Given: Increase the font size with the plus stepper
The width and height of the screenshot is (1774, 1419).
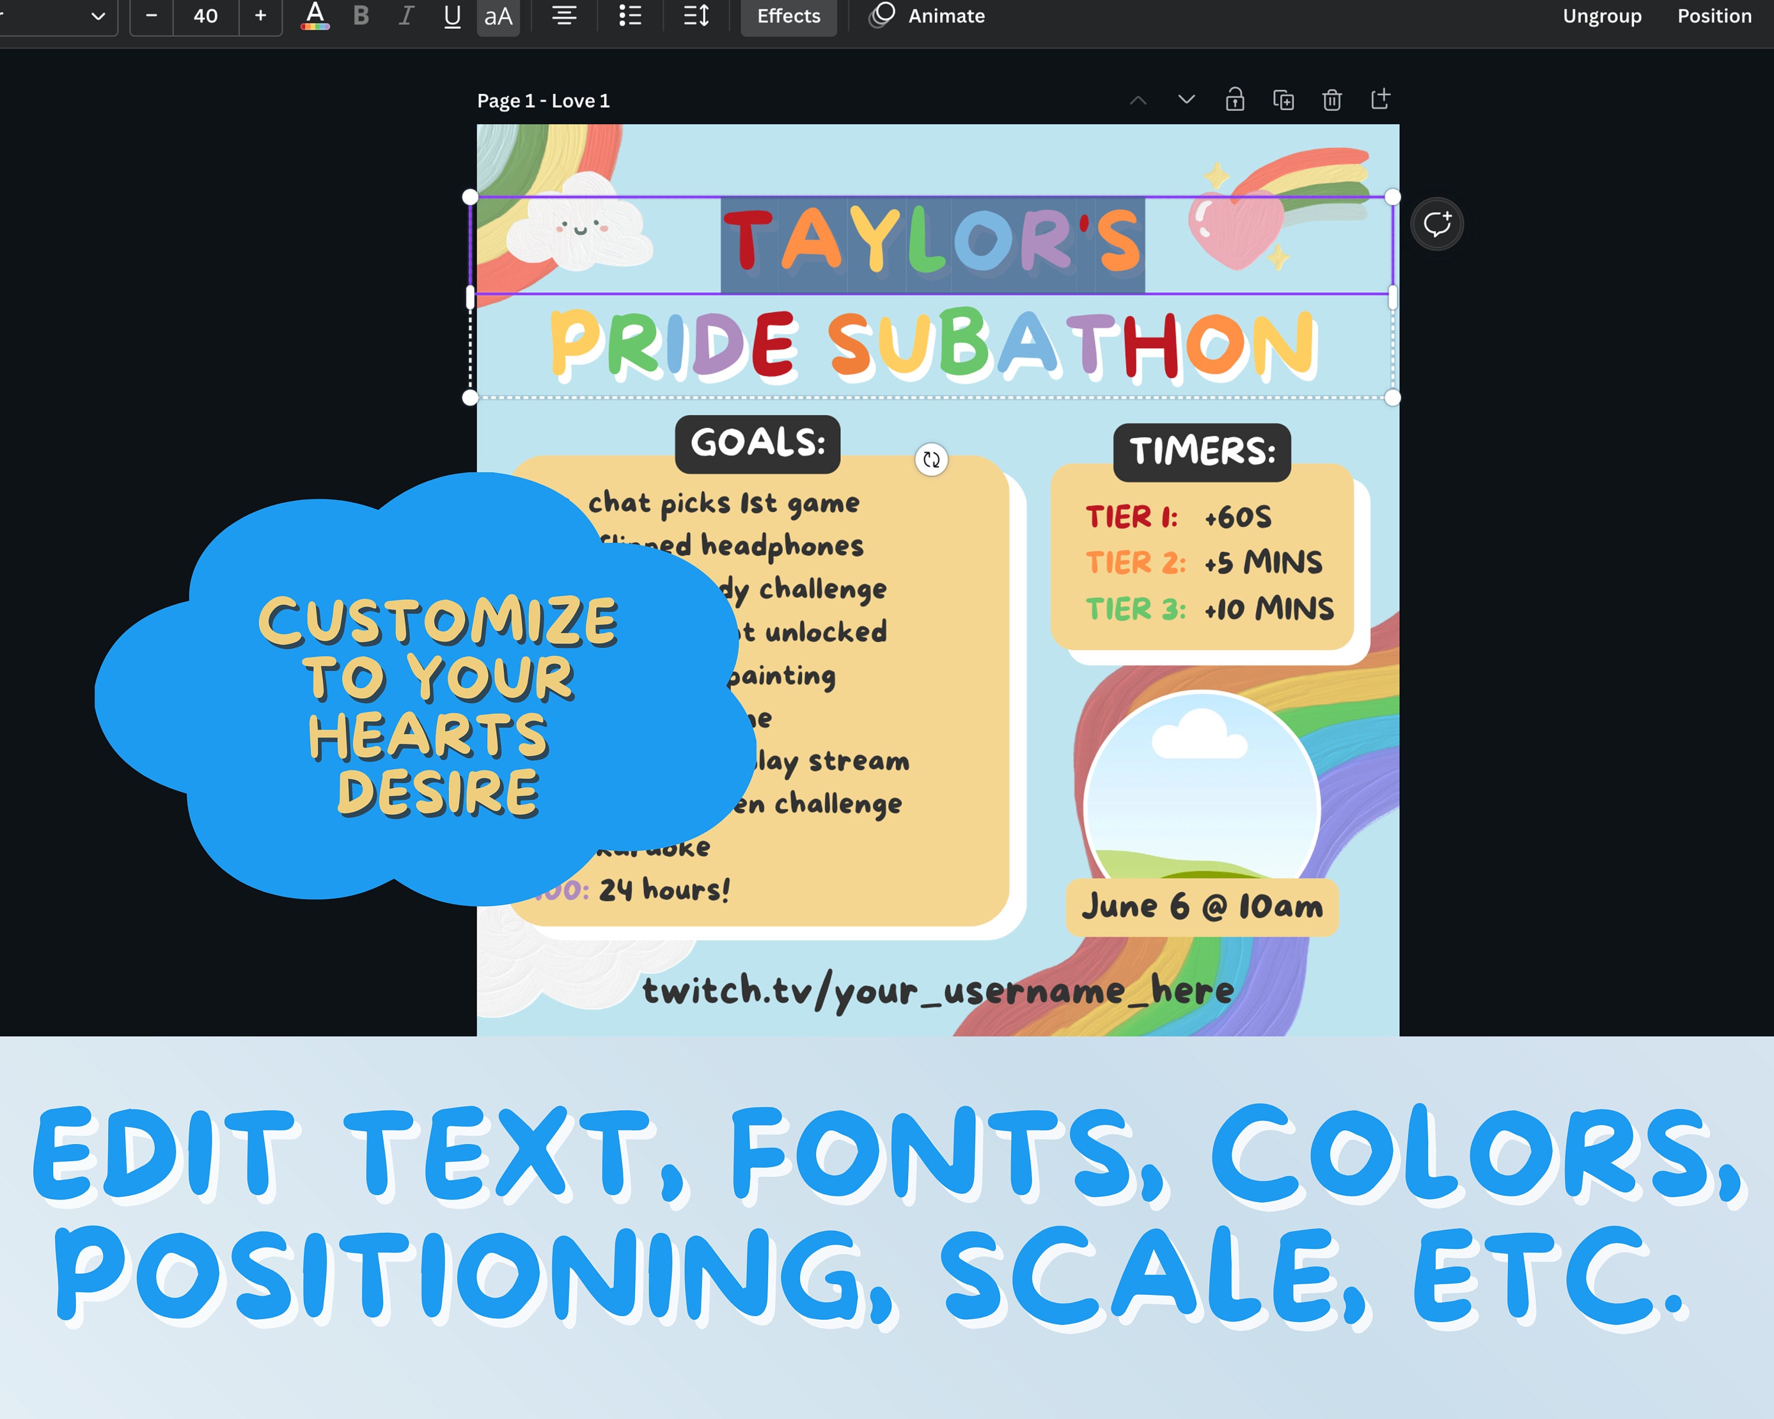Looking at the screenshot, I should point(260,17).
